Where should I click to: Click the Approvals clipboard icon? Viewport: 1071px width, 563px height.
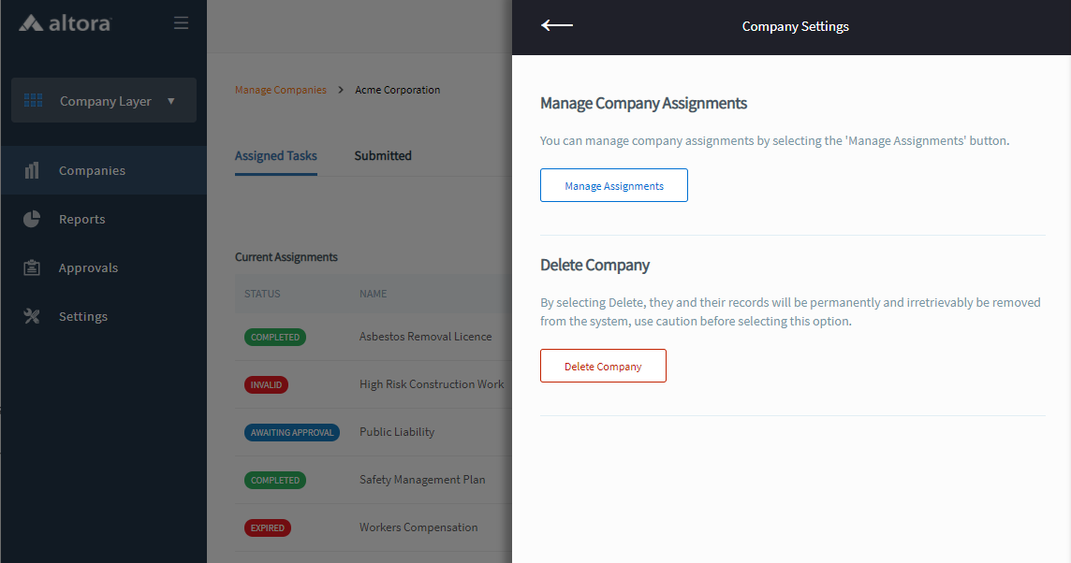(x=32, y=267)
